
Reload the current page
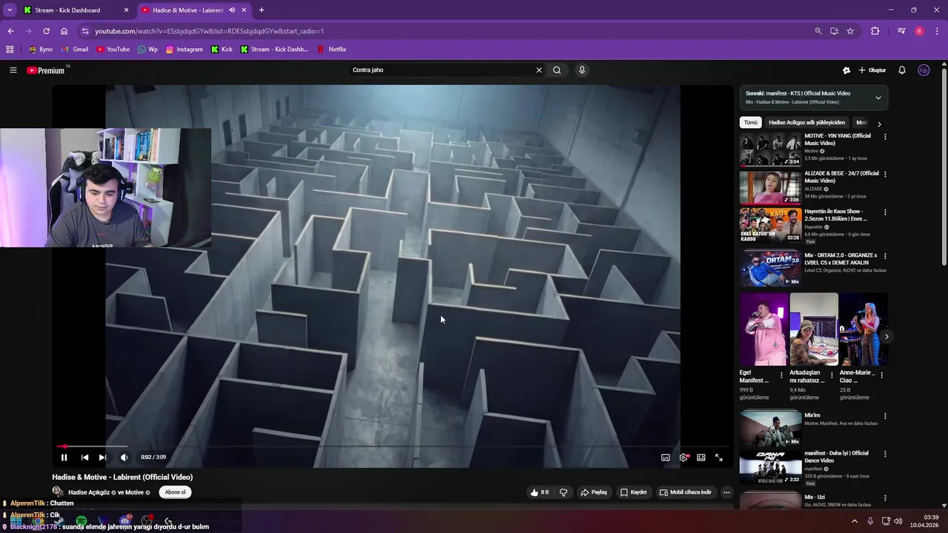(x=46, y=31)
